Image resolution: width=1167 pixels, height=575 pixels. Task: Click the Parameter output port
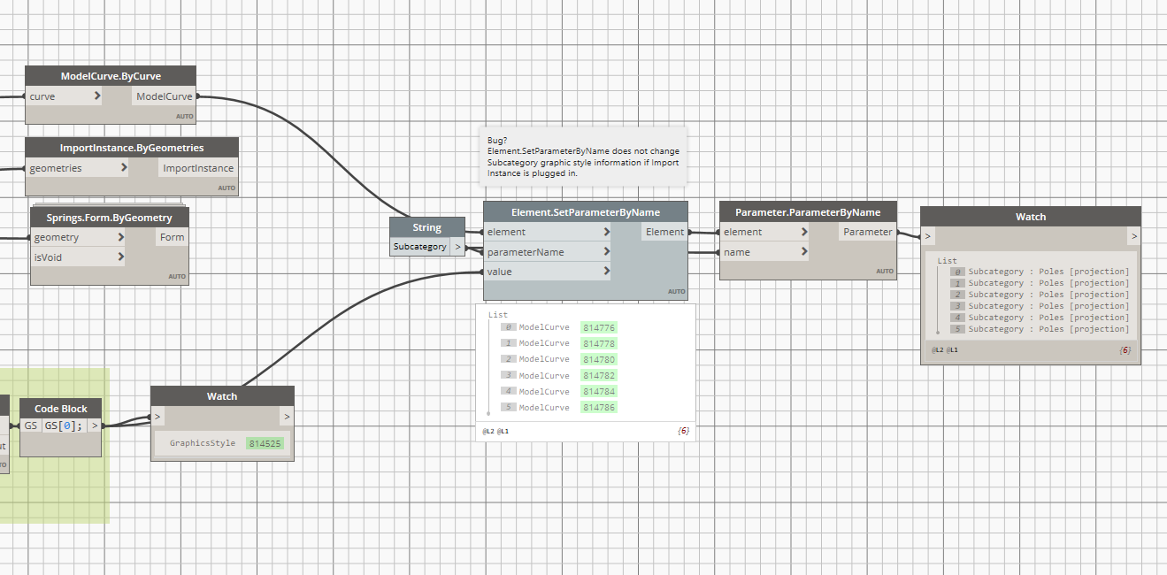(868, 232)
